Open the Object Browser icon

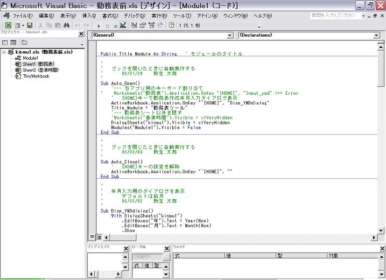151,25
